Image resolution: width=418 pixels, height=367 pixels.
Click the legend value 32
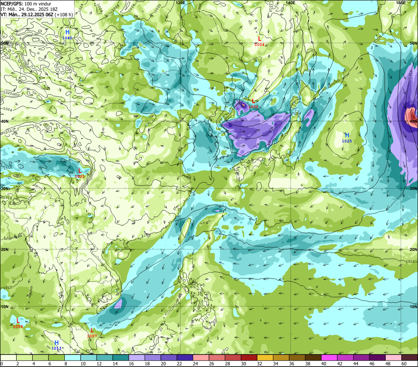point(260,364)
